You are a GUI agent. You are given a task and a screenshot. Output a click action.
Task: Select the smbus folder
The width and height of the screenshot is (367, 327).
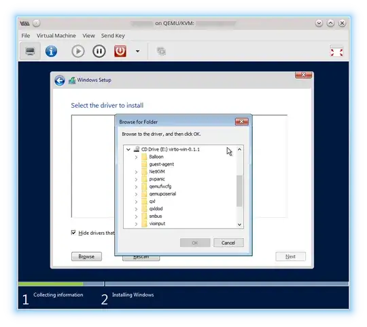[x=156, y=216]
